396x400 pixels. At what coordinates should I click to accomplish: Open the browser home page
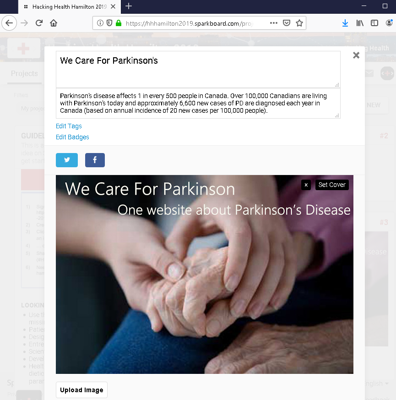(x=54, y=23)
